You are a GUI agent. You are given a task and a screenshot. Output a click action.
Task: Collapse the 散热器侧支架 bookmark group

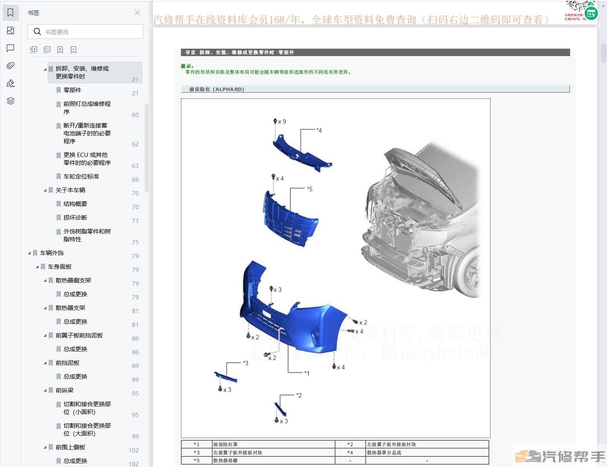tap(45, 281)
